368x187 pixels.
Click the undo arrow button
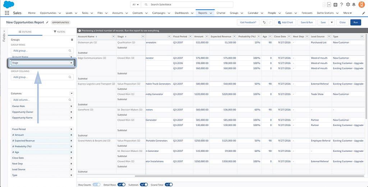pos(264,22)
